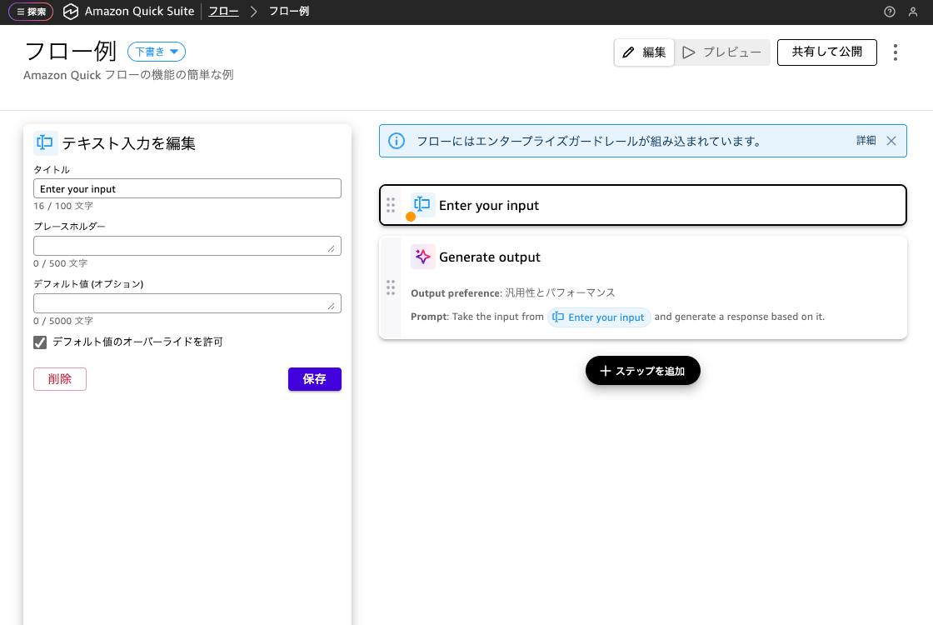Click the フロー breadcrumb link

pos(223,12)
